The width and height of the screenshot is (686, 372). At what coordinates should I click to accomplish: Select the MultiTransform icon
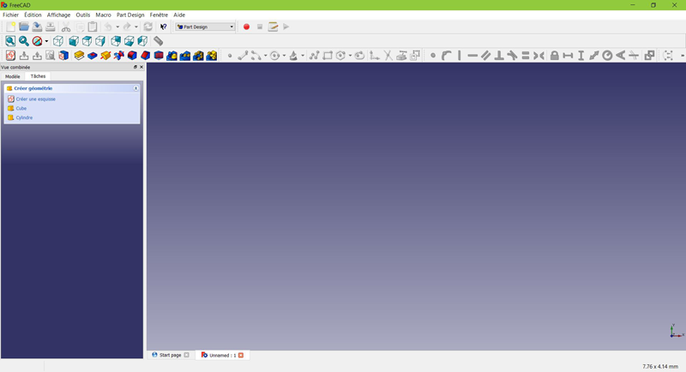(x=211, y=56)
